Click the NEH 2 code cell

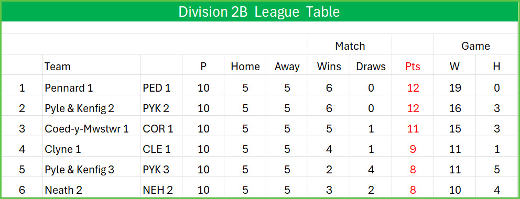(x=158, y=191)
